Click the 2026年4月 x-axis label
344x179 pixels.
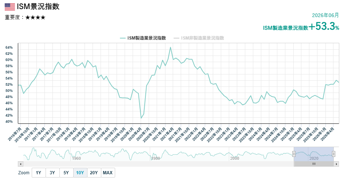tap(328, 134)
